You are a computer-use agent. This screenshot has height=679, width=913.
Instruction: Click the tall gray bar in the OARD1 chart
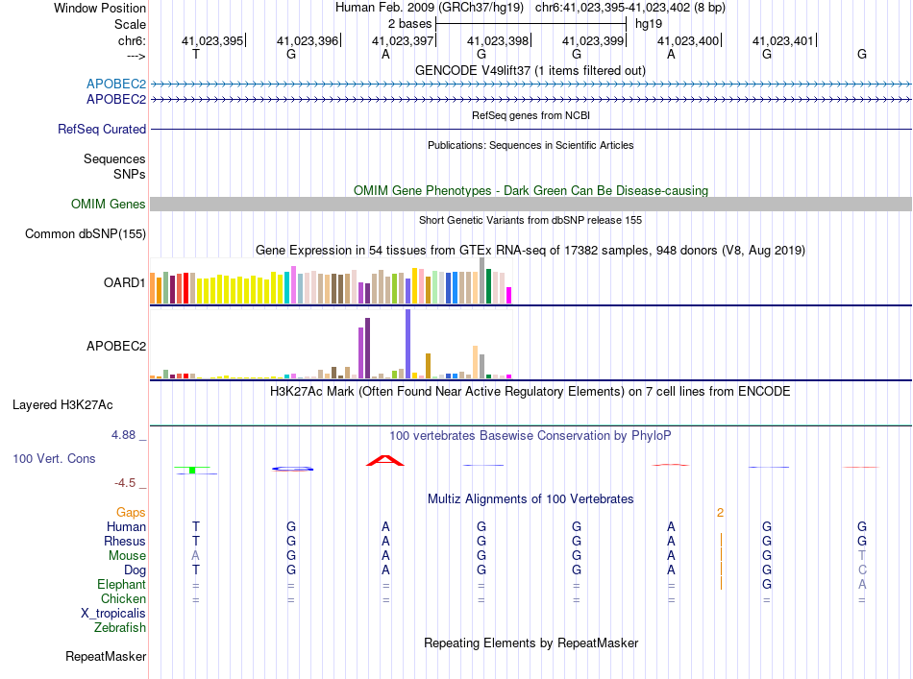click(x=482, y=280)
